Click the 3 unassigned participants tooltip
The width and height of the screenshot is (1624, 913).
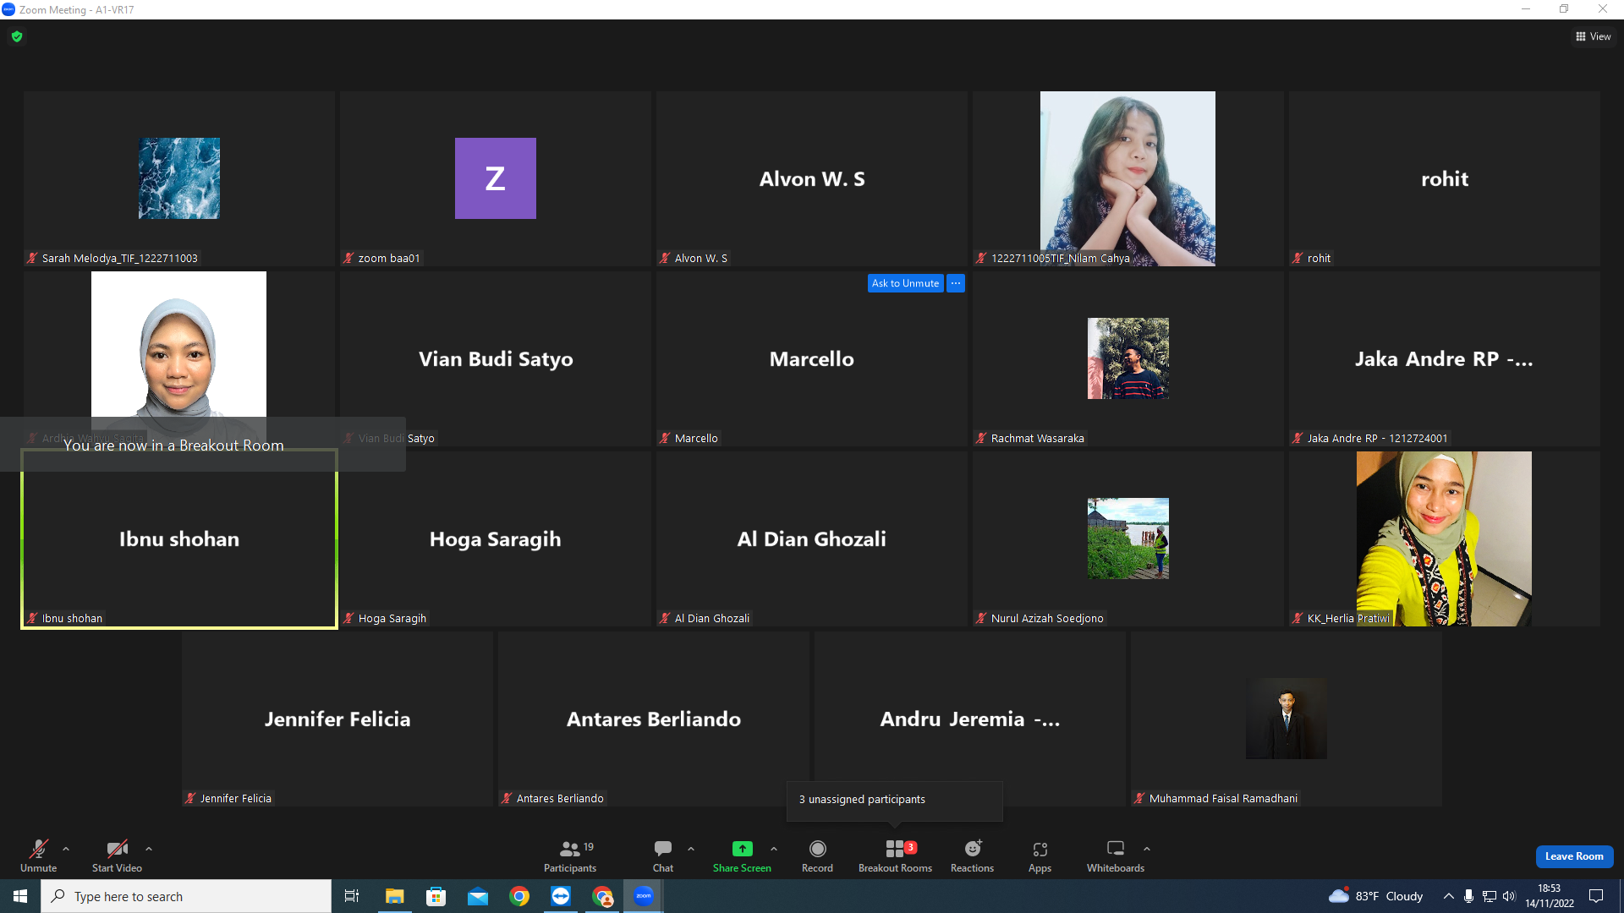tap(895, 800)
